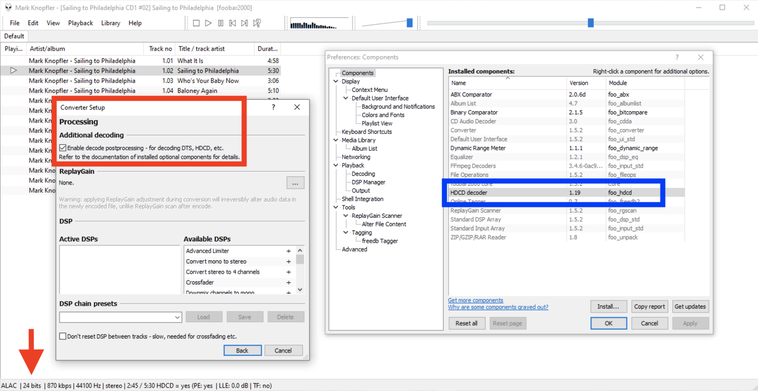The height and width of the screenshot is (391, 758).
Task: Collapse the Playback tree node
Action: pyautogui.click(x=336, y=165)
